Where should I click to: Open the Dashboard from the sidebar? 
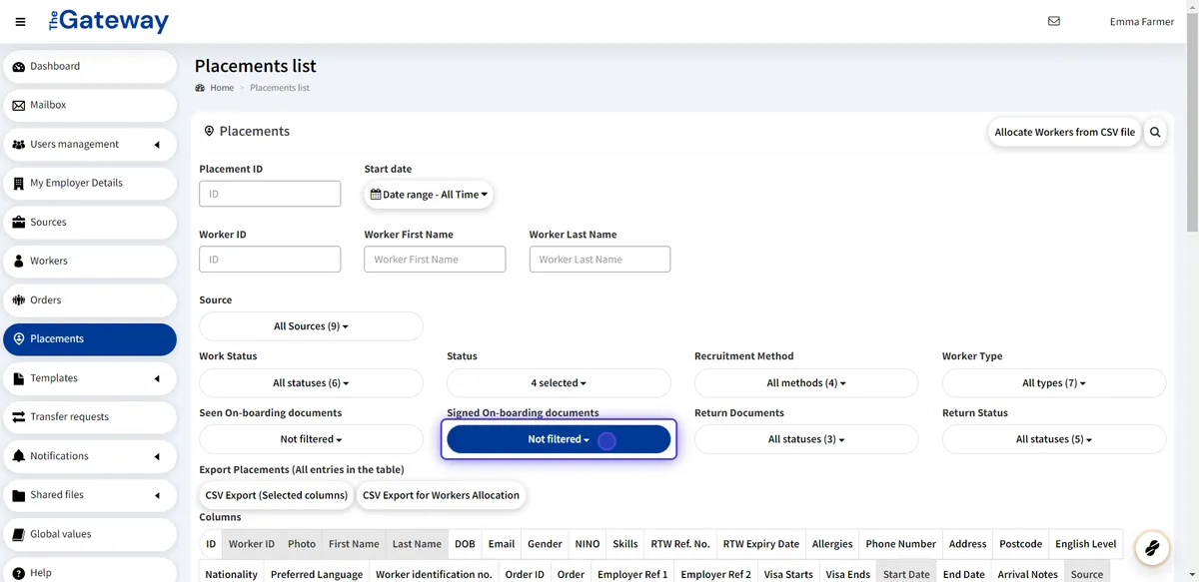pos(89,66)
